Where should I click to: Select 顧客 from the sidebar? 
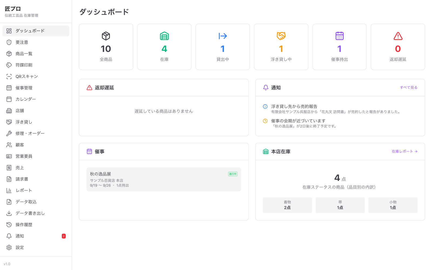click(x=36, y=145)
